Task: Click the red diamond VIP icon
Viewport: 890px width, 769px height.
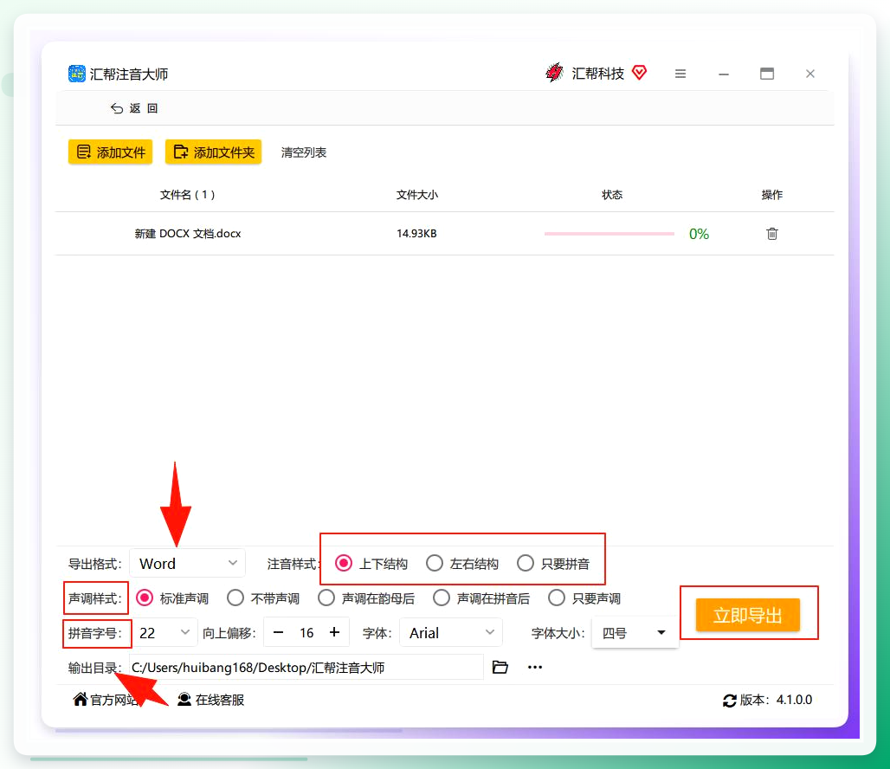Action: pyautogui.click(x=639, y=73)
